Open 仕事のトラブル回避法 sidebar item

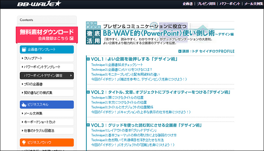(x=47, y=131)
